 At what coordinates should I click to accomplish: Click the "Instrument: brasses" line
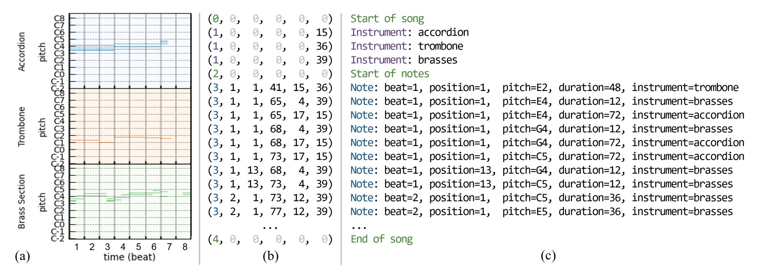point(404,60)
